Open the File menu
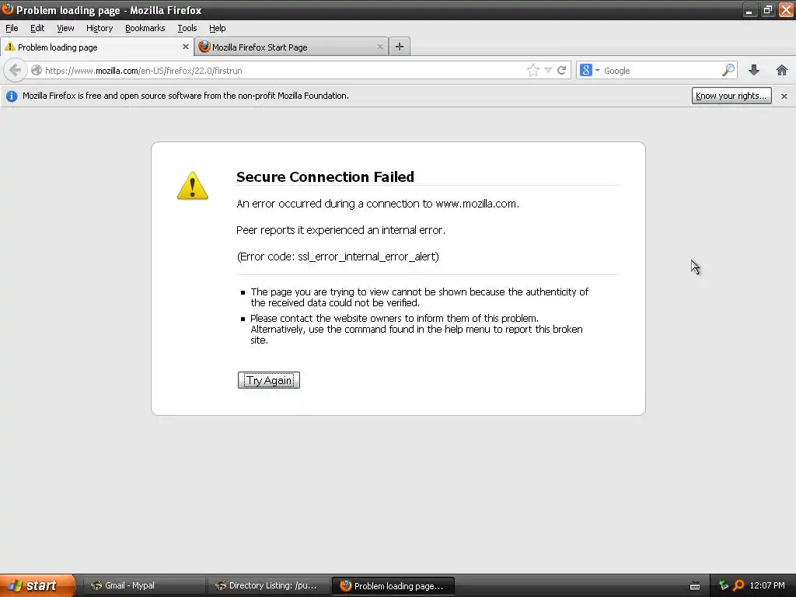 point(12,28)
